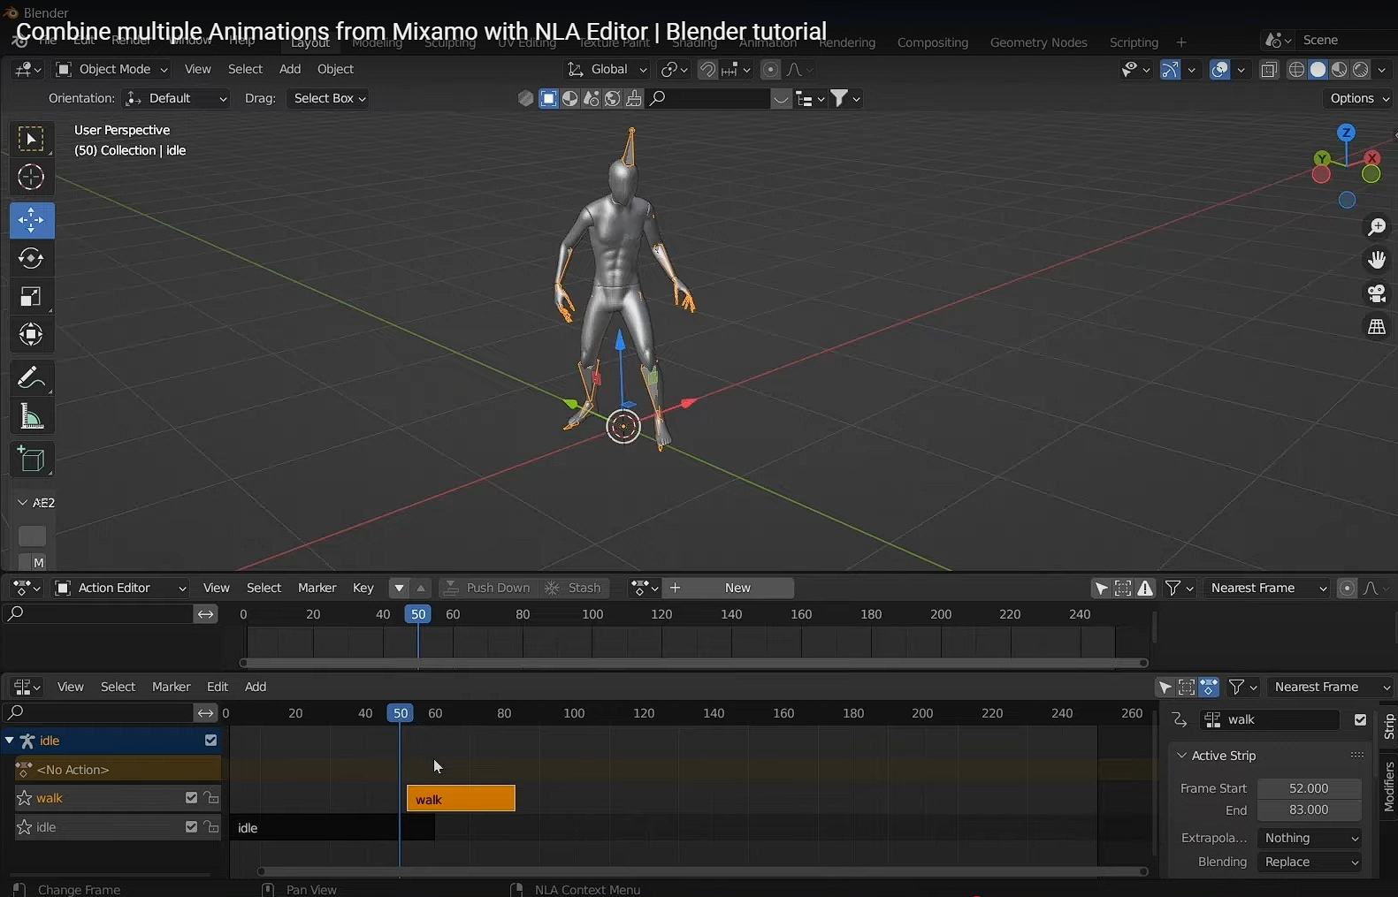The width and height of the screenshot is (1398, 897).
Task: Click the Stash action button
Action: 574,588
